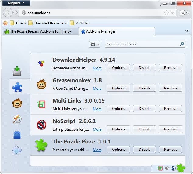This screenshot has height=174, width=193.
Task: Bookmark this page with the star
Action: [x=167, y=13]
